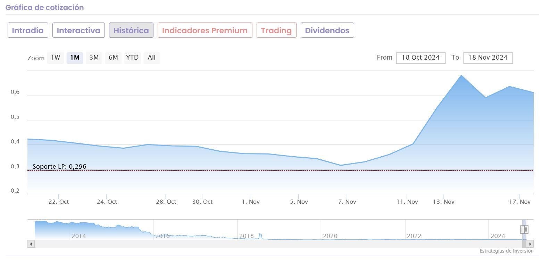This screenshot has height=264, width=542.
Task: Click the To date field
Action: [487, 58]
